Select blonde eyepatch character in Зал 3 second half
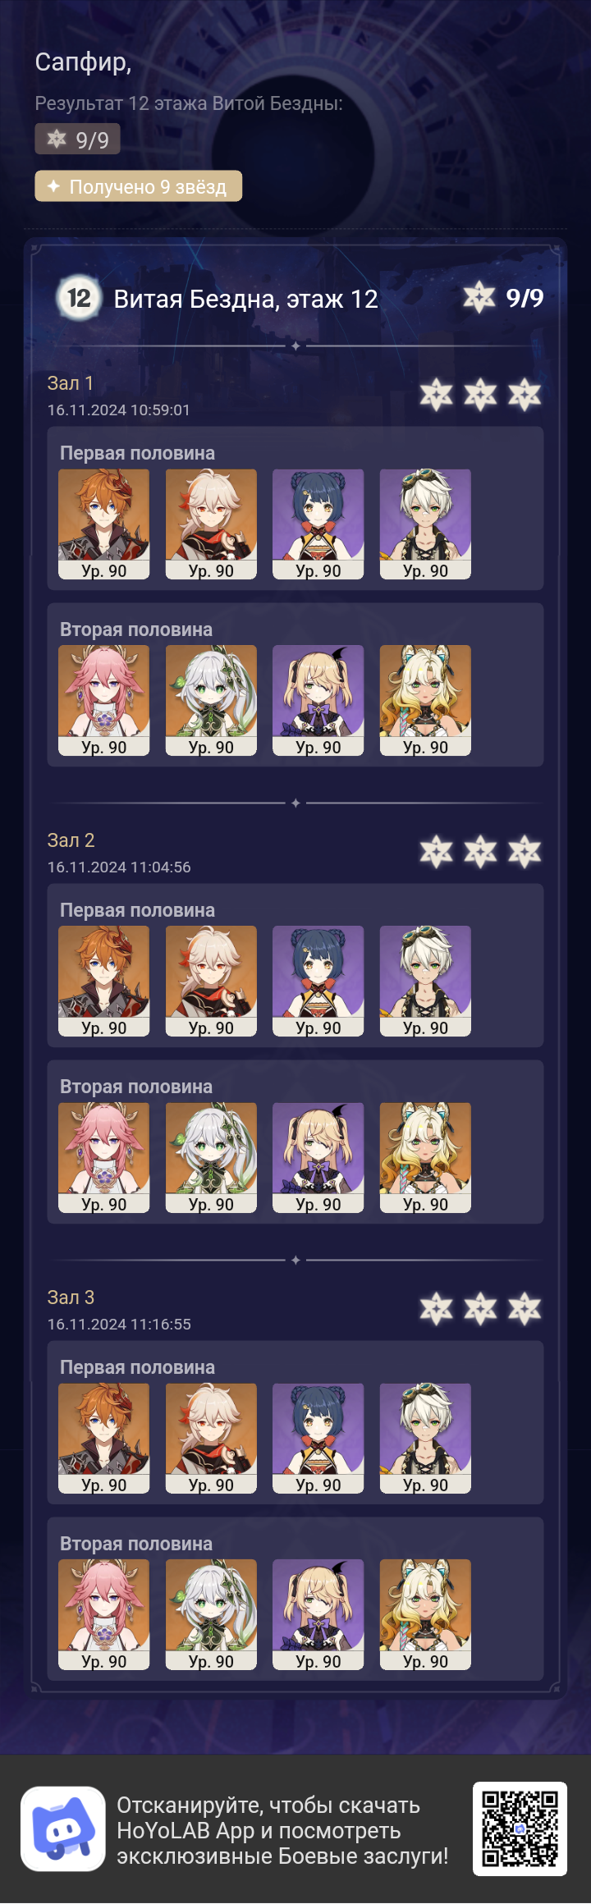This screenshot has height=1904, width=591. click(318, 1615)
